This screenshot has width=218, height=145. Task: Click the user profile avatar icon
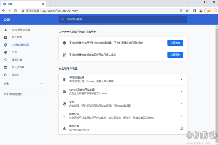coord(201,11)
